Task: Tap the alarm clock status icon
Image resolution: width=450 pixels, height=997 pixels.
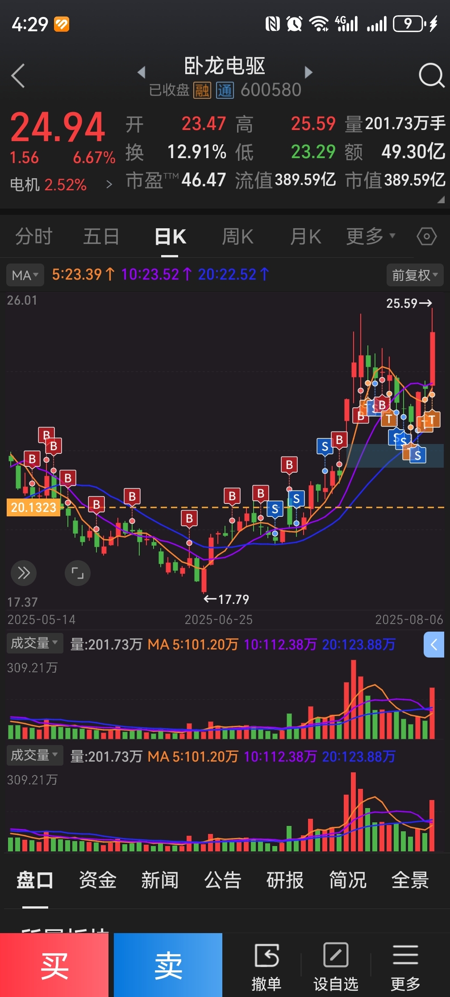Action: [x=294, y=24]
